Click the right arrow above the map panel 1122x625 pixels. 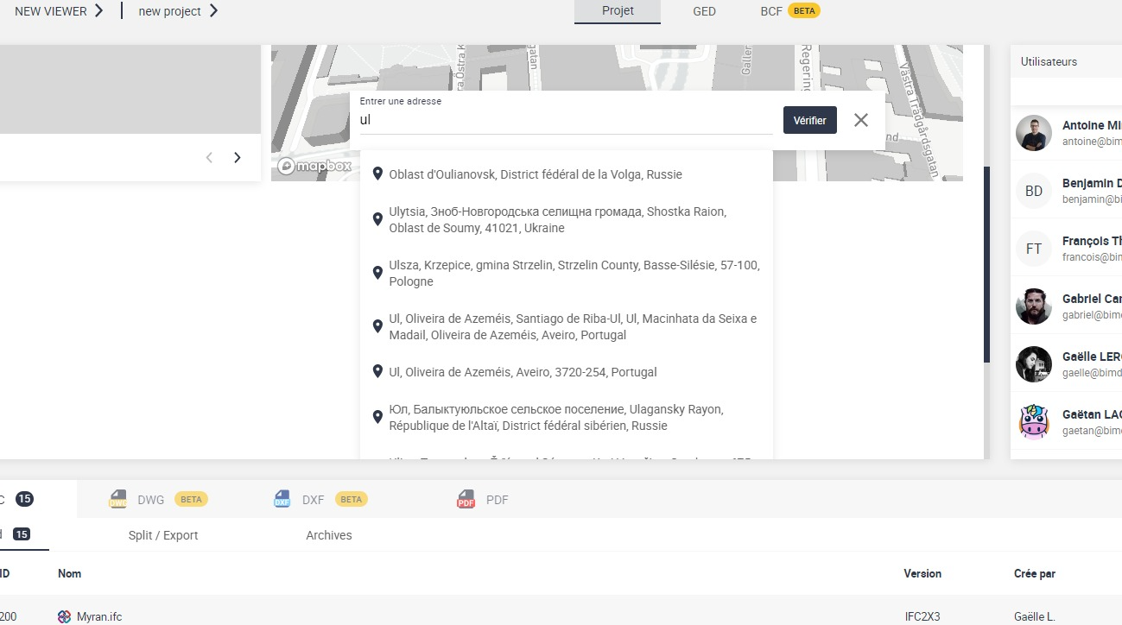point(238,157)
